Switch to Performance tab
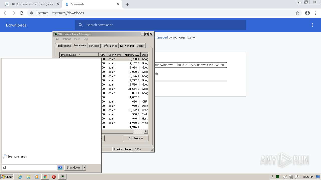 pos(109,46)
